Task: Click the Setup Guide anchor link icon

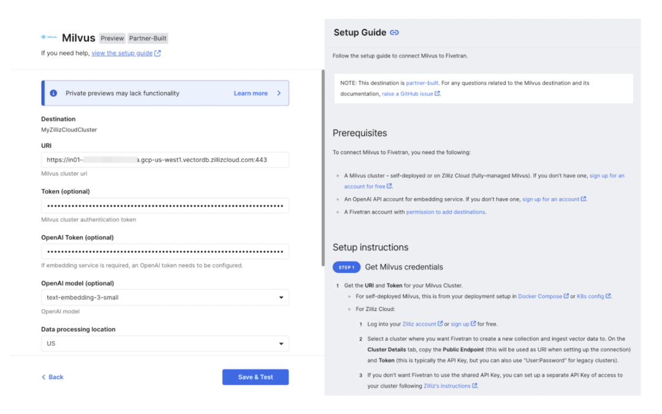Action: point(394,33)
